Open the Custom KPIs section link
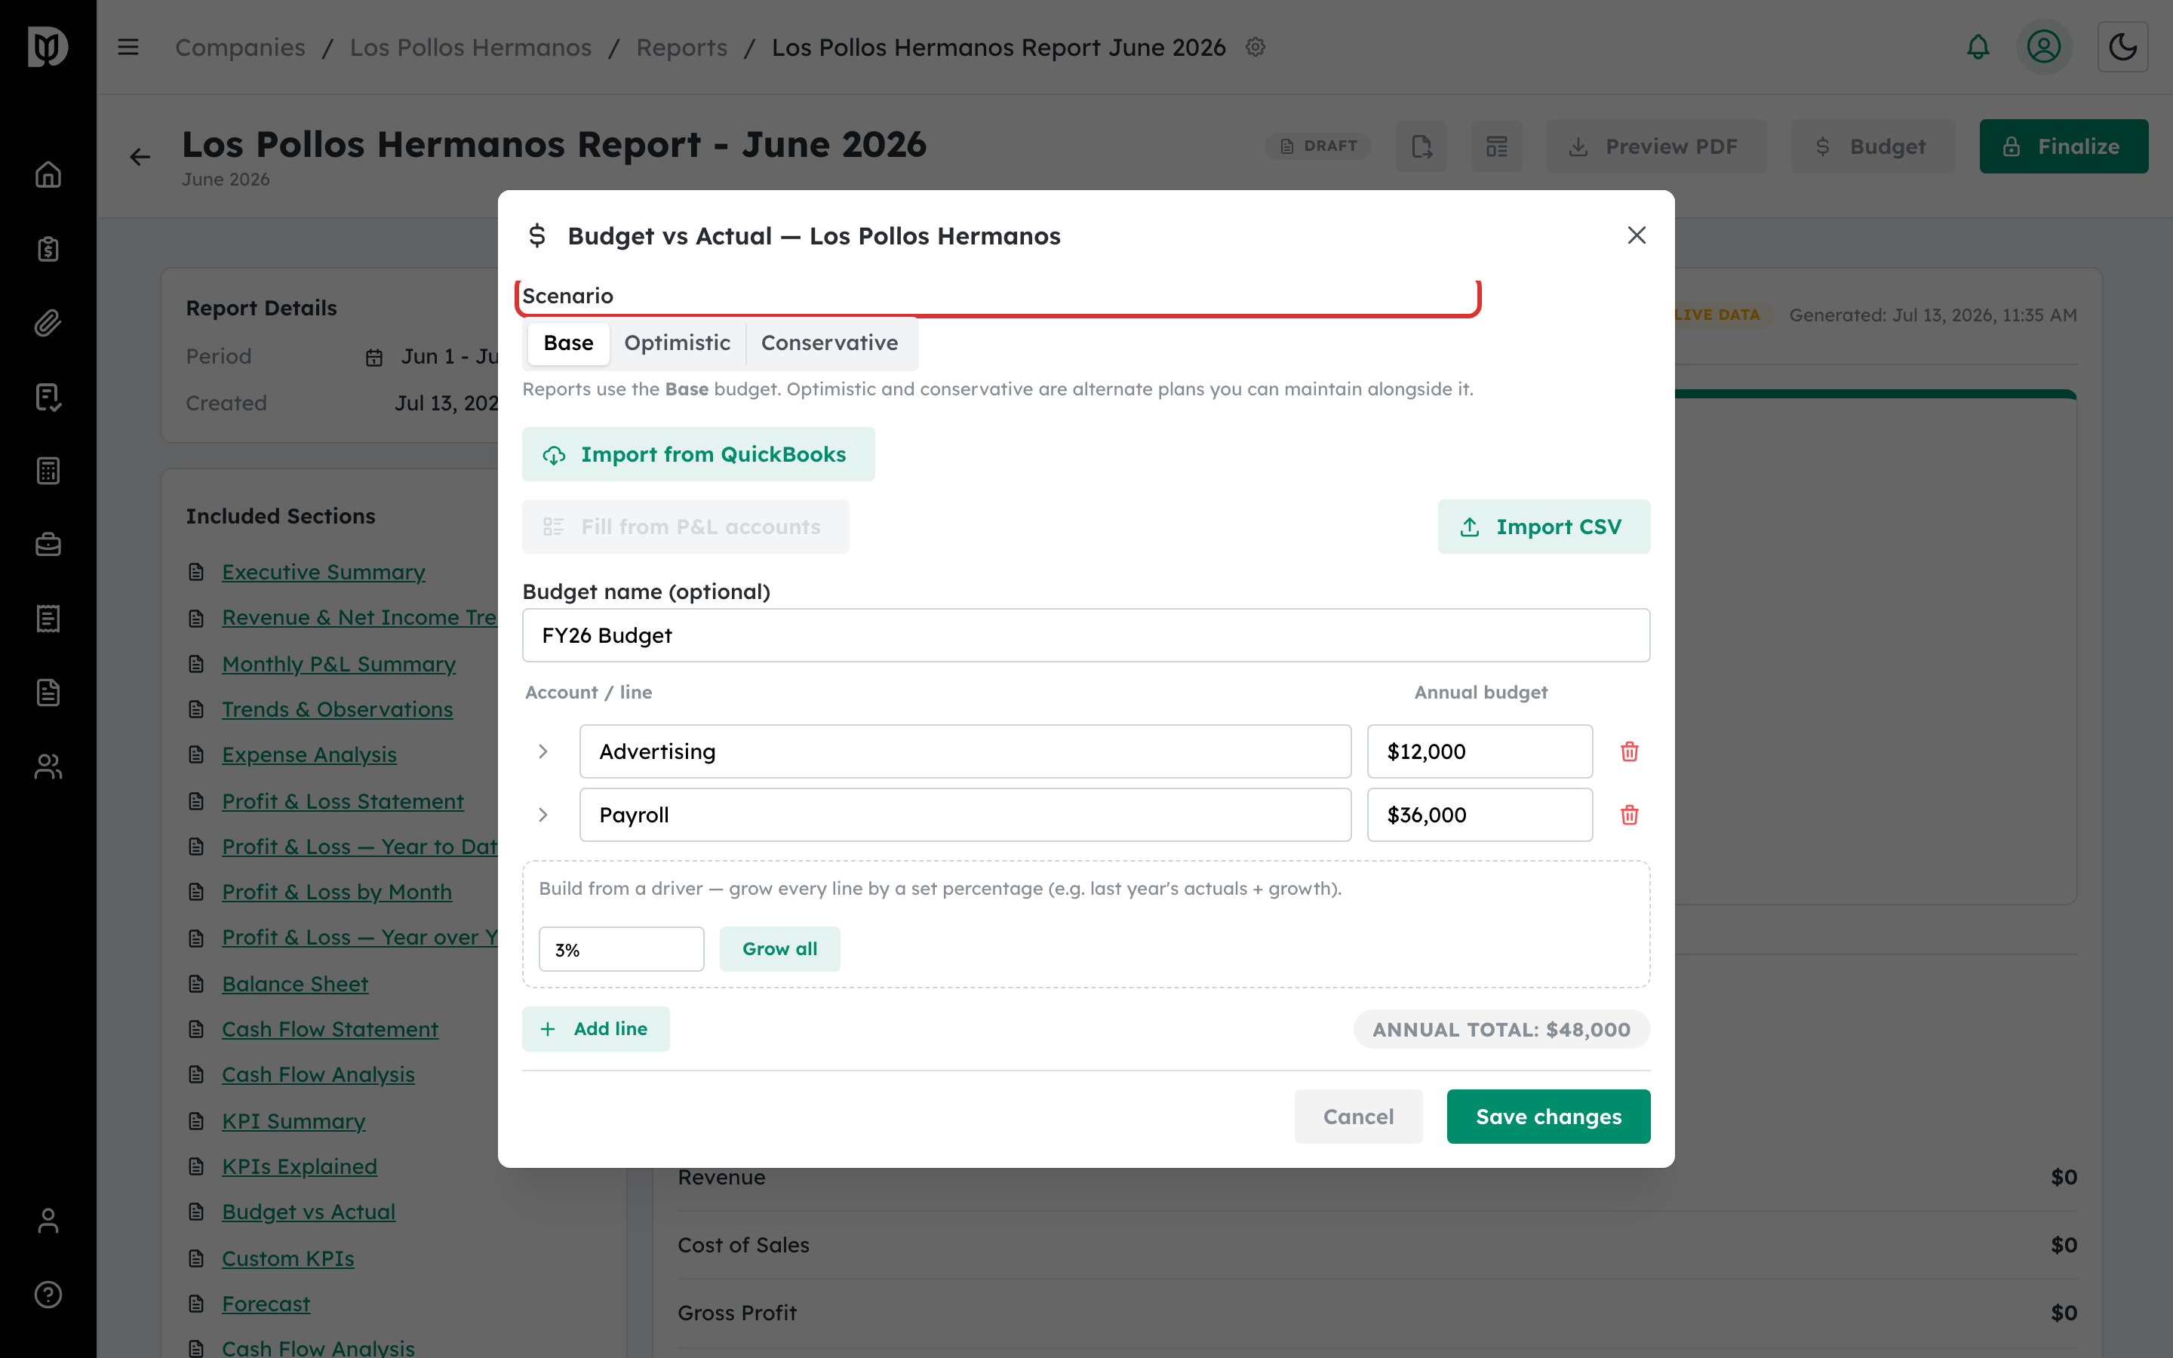The width and height of the screenshot is (2173, 1358). click(287, 1258)
